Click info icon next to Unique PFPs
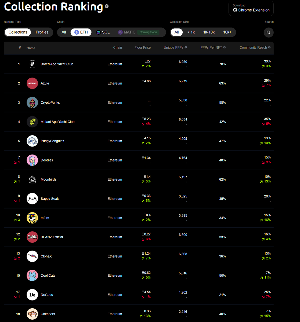 186,47
